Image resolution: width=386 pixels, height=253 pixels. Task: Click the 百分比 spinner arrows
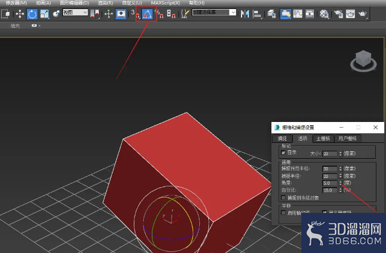(340, 190)
